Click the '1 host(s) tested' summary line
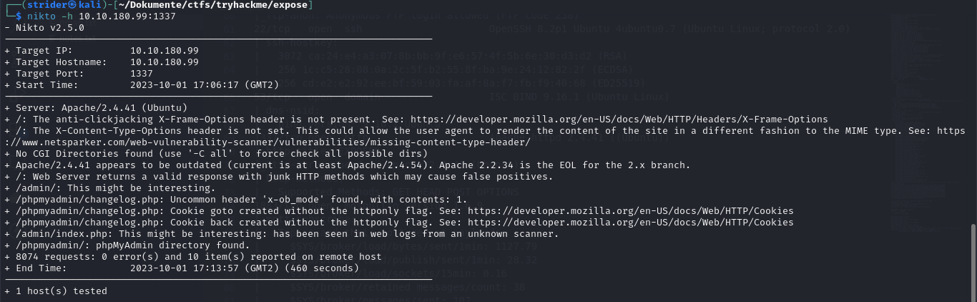The image size is (977, 302). pyautogui.click(x=56, y=291)
